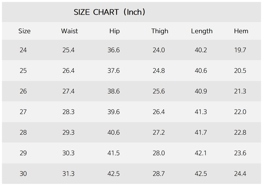Select hip value 41.5 for size 29

tap(114, 153)
